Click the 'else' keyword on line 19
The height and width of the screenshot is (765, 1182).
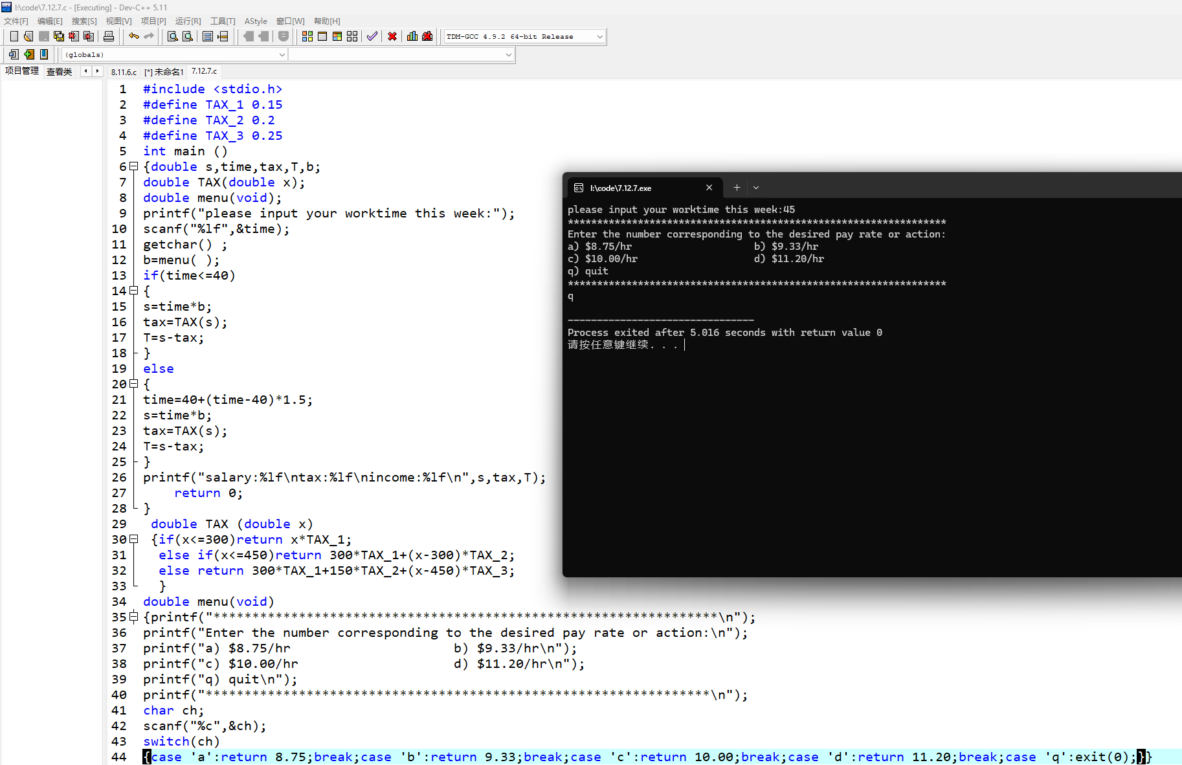pos(159,369)
